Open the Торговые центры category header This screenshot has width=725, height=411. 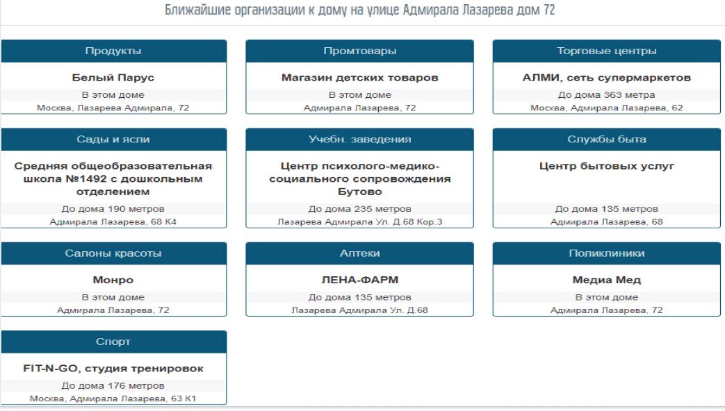point(606,50)
